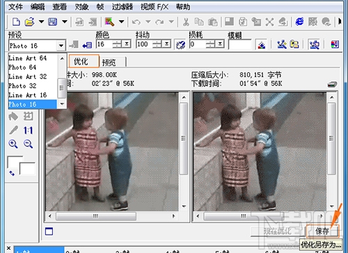Open the 预设 preset dropdown arrow
The image size is (348, 253).
coord(61,45)
